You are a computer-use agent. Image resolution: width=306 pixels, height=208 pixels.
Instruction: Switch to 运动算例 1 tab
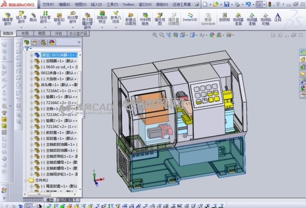coord(68,200)
